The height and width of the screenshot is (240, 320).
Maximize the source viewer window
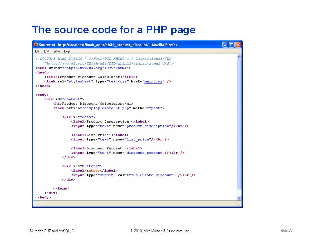tap(231, 45)
